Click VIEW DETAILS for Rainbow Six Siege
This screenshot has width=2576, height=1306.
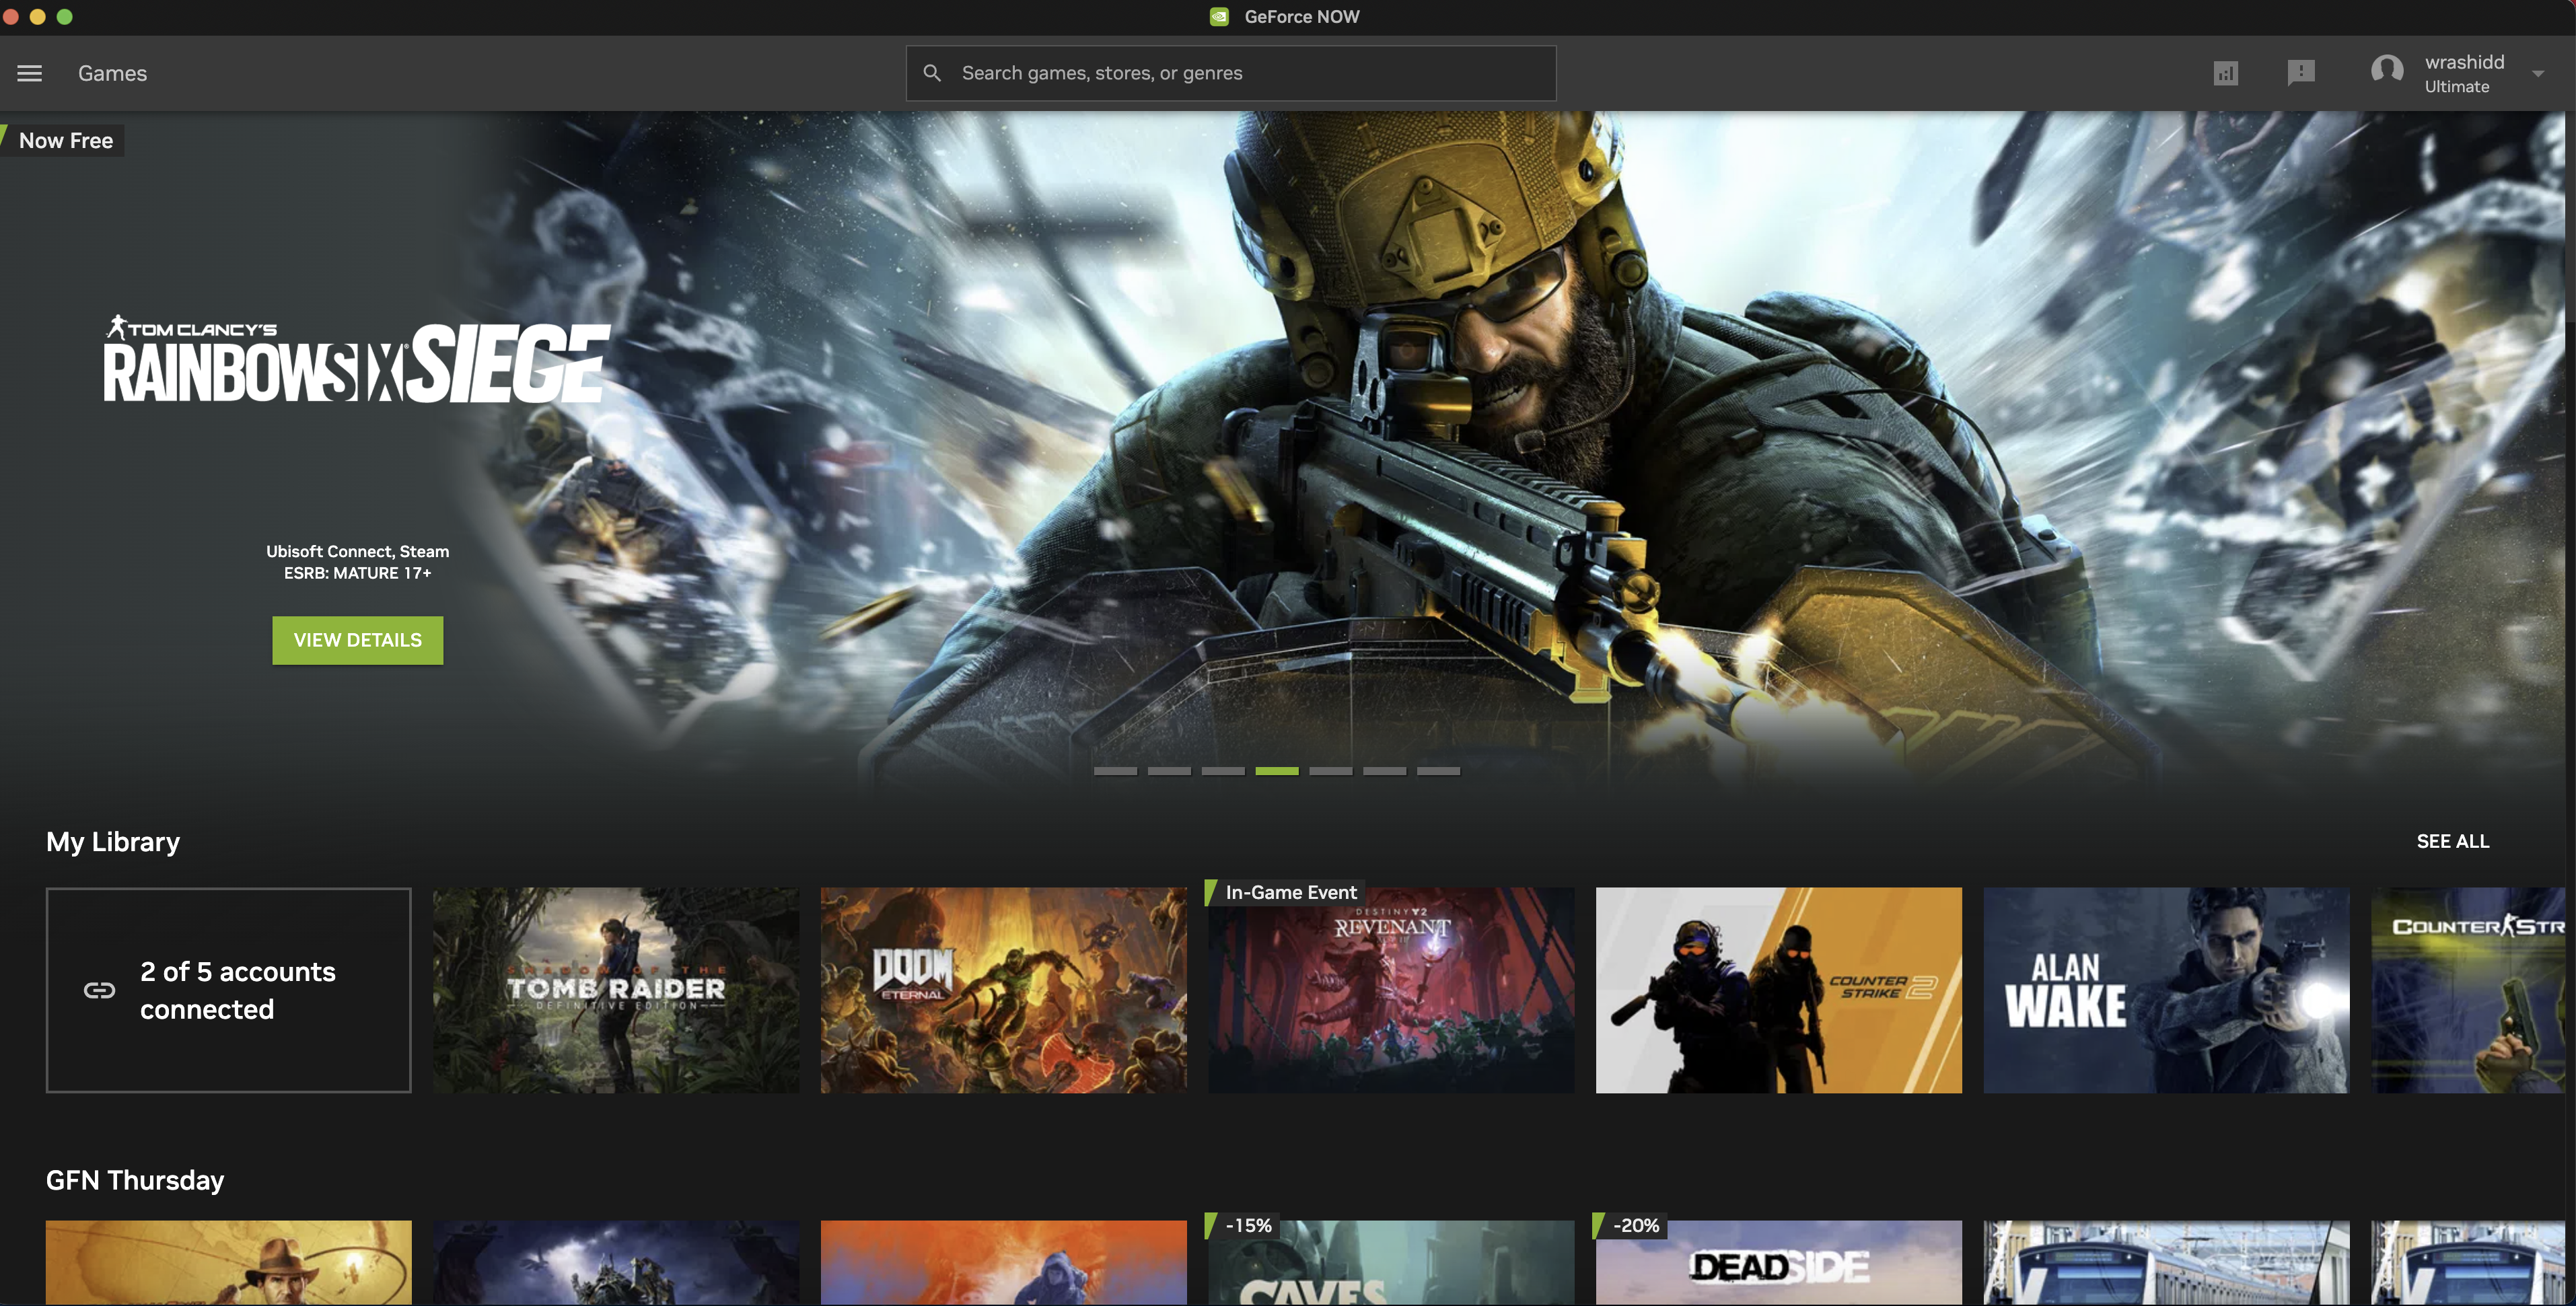(357, 640)
